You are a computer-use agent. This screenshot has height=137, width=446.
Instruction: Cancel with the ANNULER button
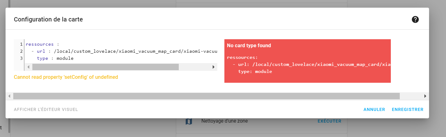coord(374,109)
